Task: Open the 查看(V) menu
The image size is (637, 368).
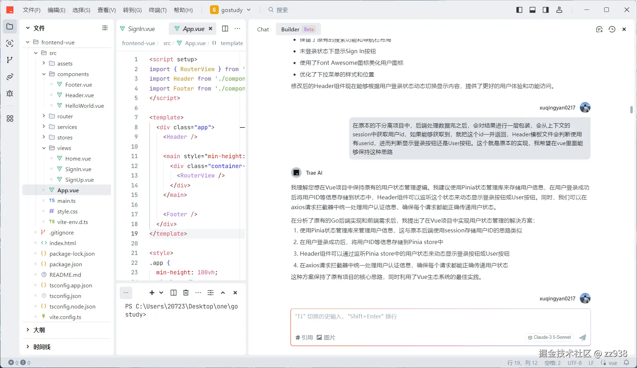Action: [x=107, y=10]
